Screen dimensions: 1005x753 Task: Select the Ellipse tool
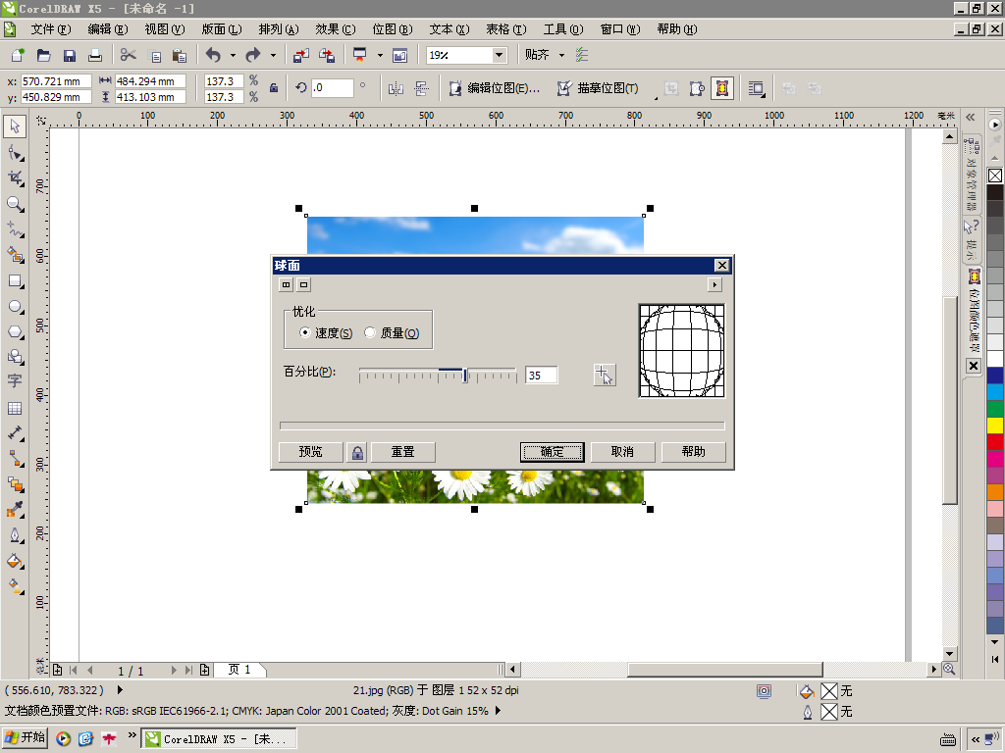pyautogui.click(x=16, y=307)
